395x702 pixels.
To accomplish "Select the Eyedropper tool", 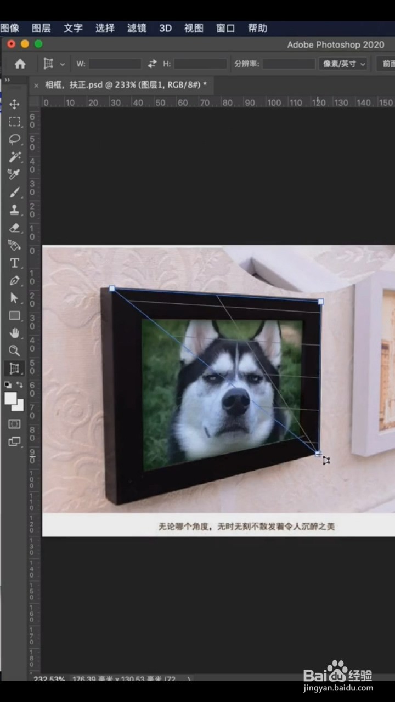I will 15,174.
